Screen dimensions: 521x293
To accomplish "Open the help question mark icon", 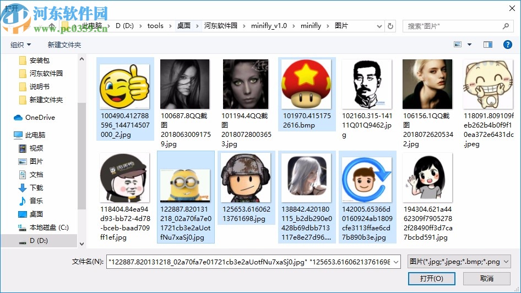I will [507, 45].
